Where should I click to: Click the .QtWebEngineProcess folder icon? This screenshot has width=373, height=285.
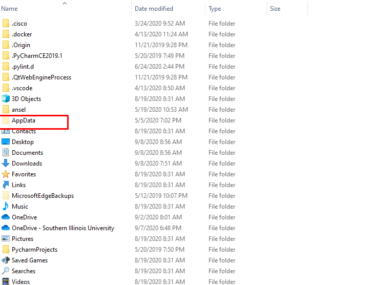6,77
